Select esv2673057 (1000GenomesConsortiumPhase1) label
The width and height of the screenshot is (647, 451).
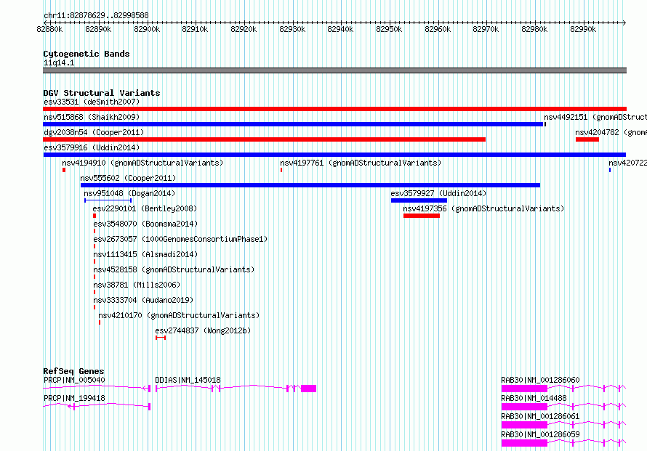click(x=180, y=239)
